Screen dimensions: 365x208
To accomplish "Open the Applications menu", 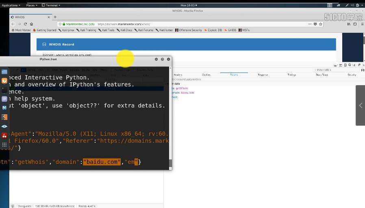I will click(11, 5).
